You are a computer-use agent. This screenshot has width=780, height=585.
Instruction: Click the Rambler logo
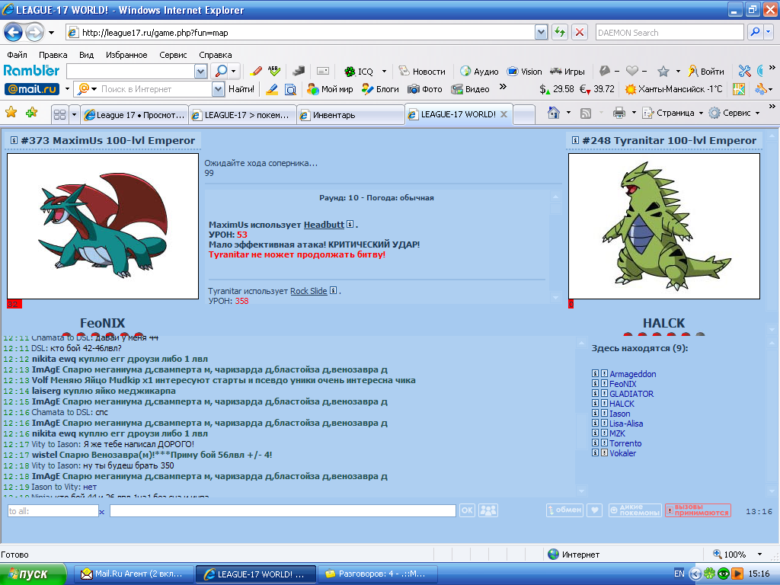pos(31,71)
